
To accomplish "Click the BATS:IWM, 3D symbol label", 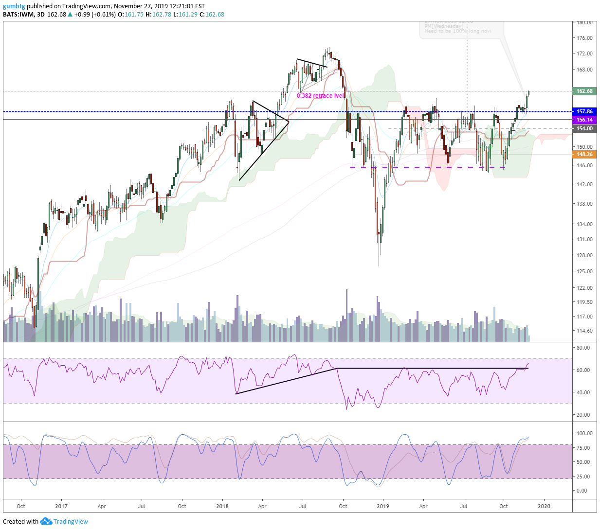I will pyautogui.click(x=24, y=15).
